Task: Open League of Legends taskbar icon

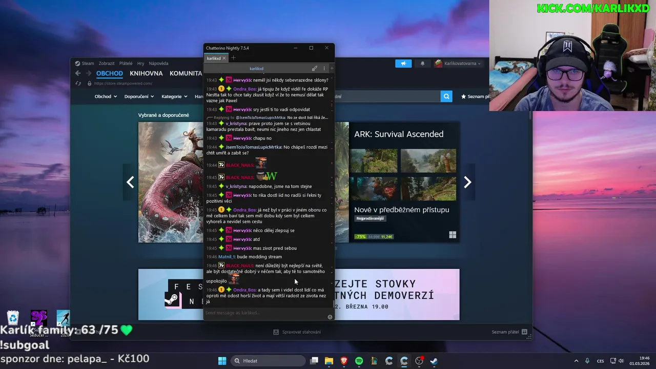Action: (374, 361)
